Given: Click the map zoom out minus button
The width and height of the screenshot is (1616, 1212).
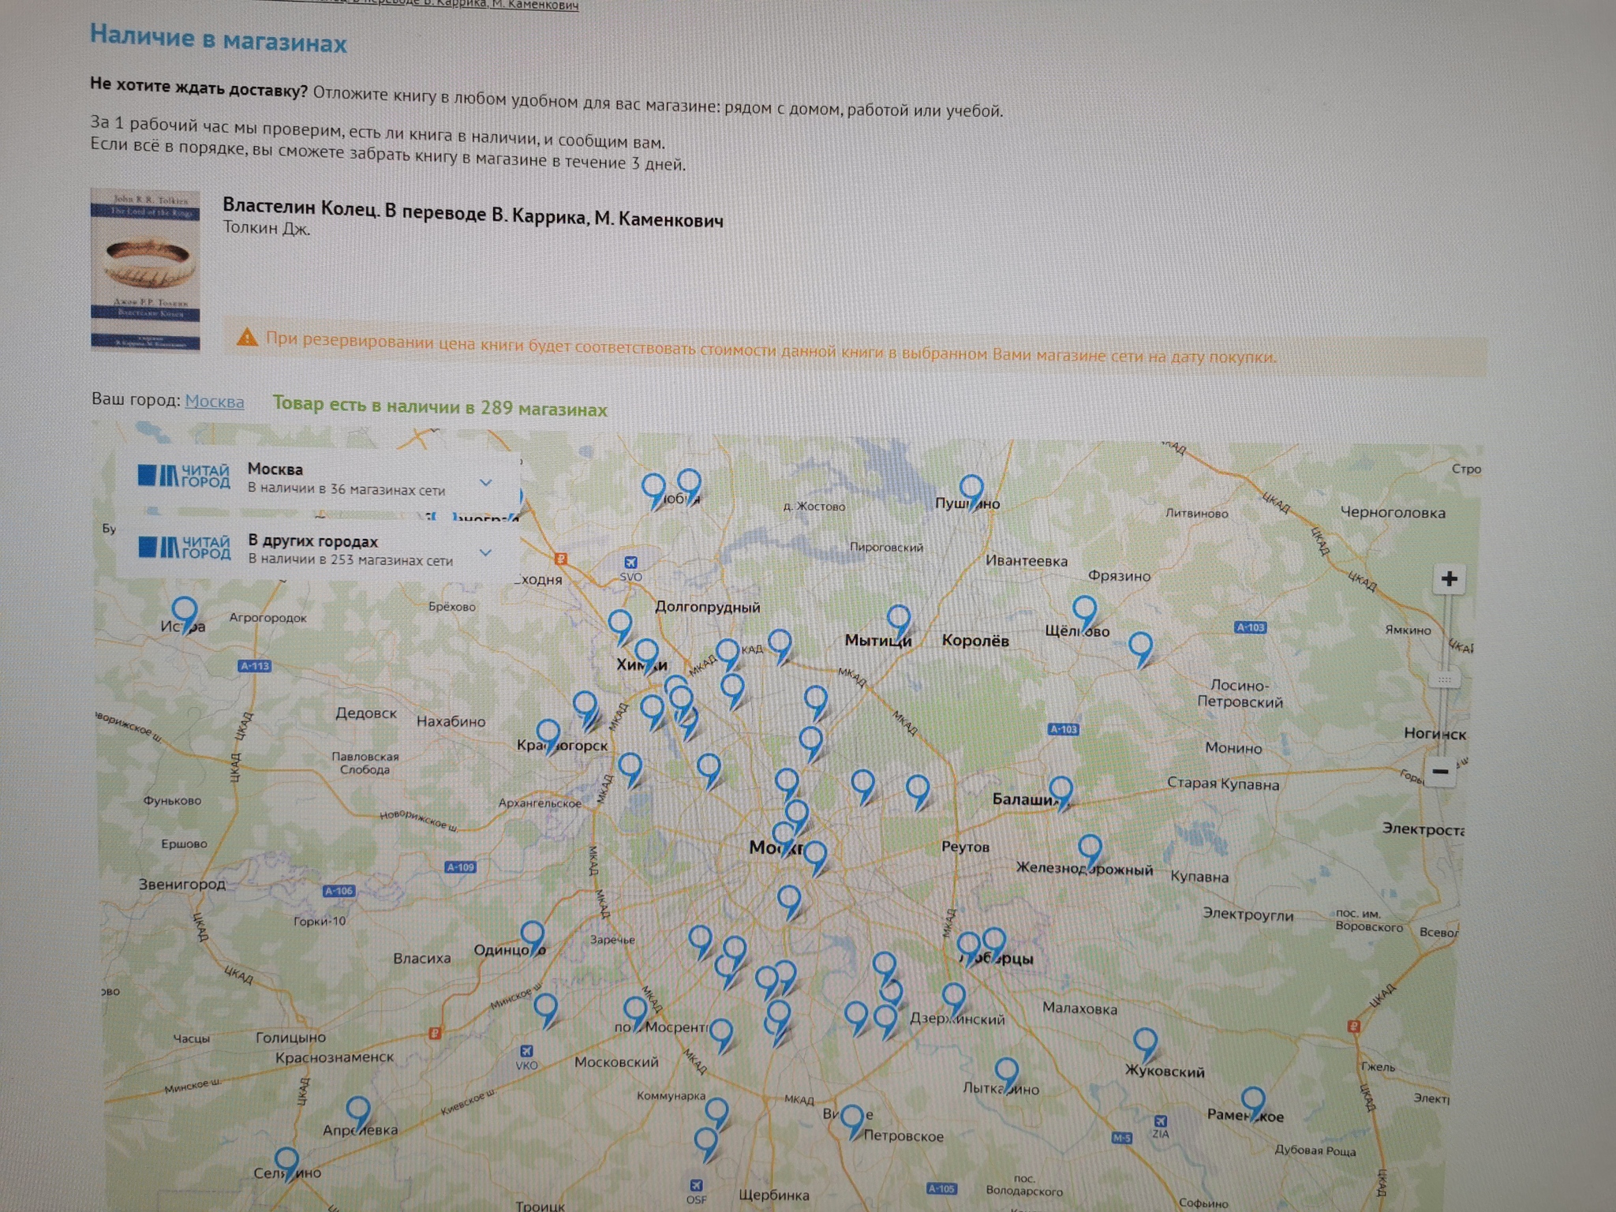Looking at the screenshot, I should (x=1440, y=772).
